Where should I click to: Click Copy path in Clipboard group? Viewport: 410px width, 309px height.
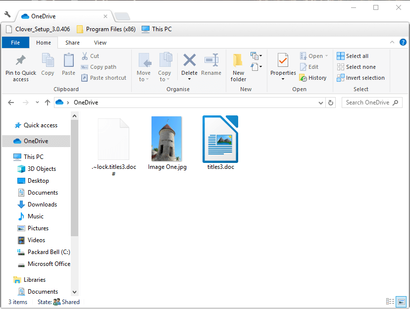(x=99, y=67)
